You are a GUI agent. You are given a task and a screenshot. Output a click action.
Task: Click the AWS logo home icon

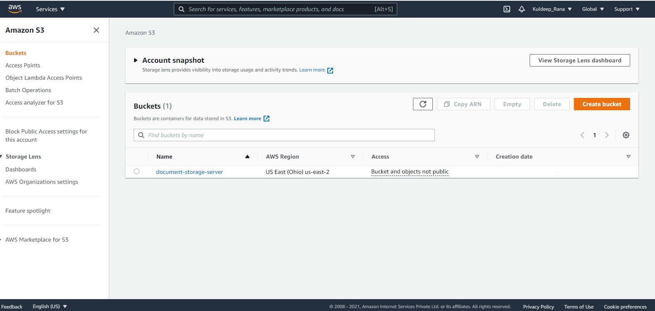pos(15,9)
